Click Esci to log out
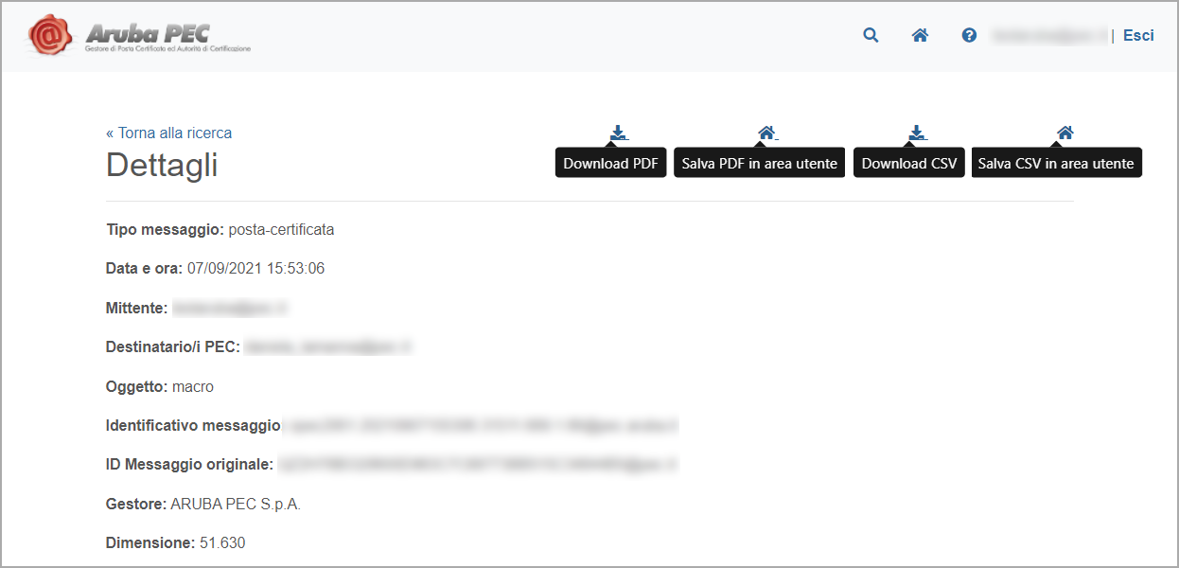1179x568 pixels. tap(1138, 35)
